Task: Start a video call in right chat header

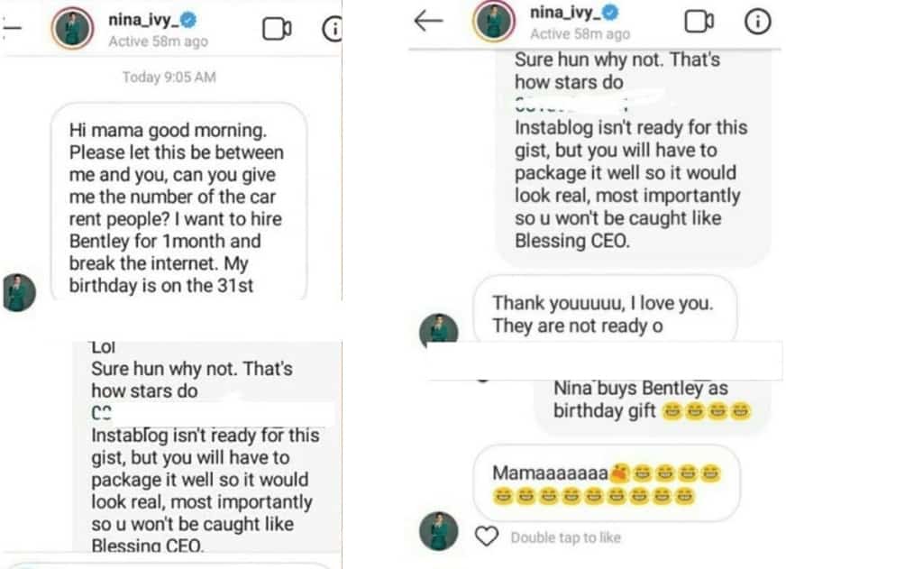Action: 699,21
